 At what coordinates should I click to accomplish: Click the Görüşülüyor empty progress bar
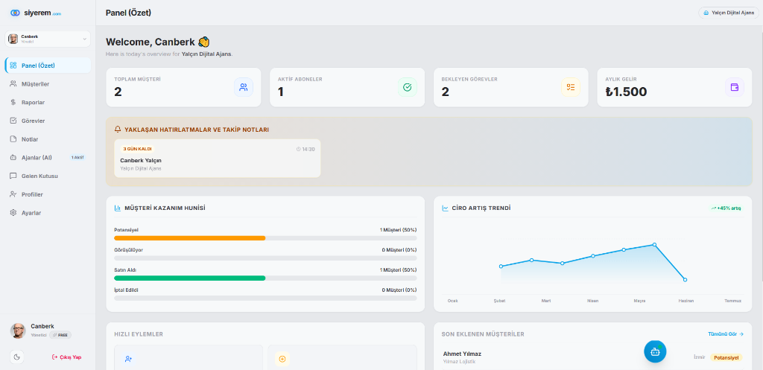266,258
